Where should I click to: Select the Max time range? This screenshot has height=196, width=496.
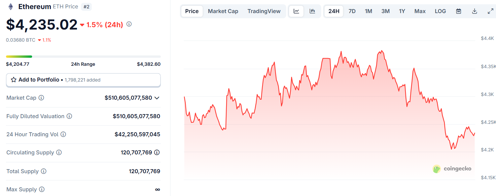coord(420,11)
